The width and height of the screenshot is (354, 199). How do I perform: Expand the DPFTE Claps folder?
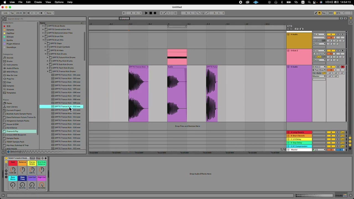click(x=45, y=43)
